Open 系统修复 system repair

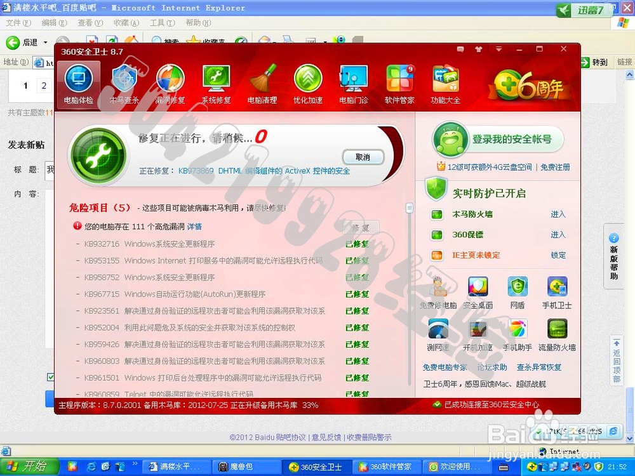216,84
